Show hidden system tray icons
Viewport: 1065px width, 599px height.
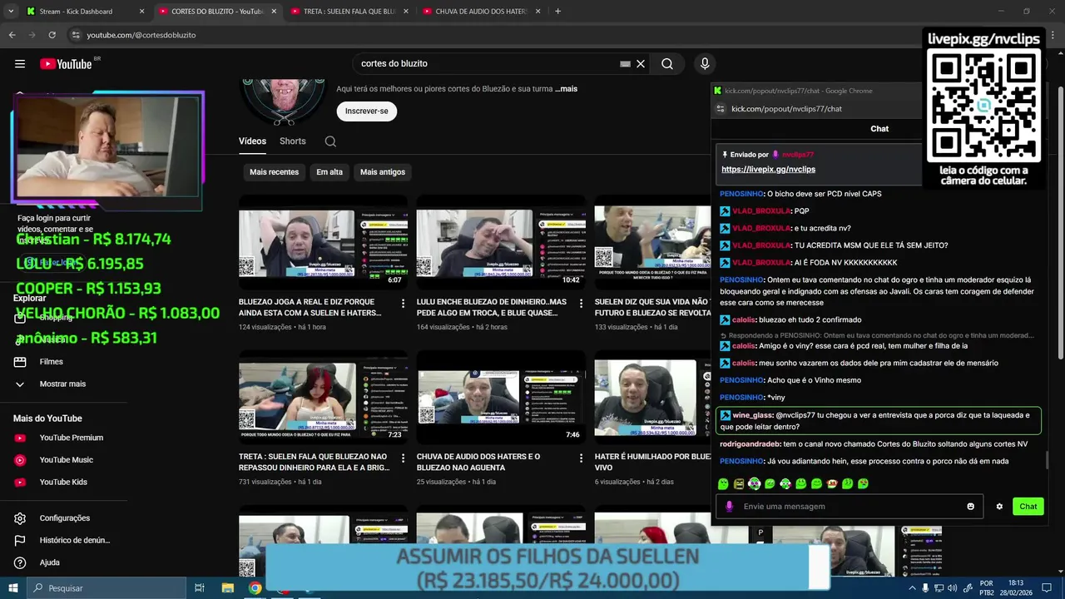tap(913, 588)
